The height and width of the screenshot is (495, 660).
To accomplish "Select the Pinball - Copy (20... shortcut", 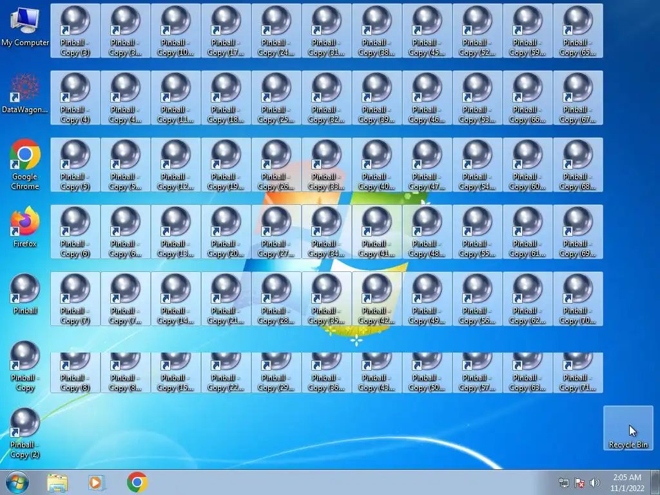I will pyautogui.click(x=226, y=231).
